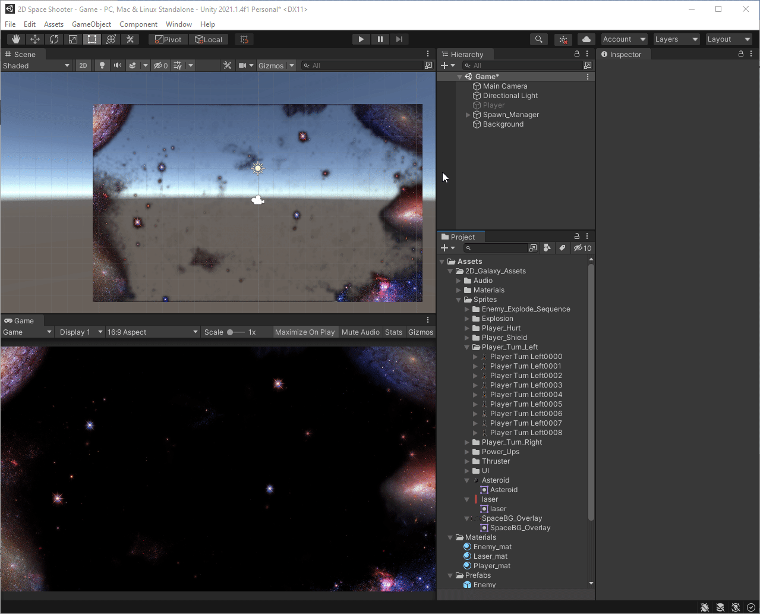Open the Scene panel options menu
The image size is (760, 614).
coord(428,53)
